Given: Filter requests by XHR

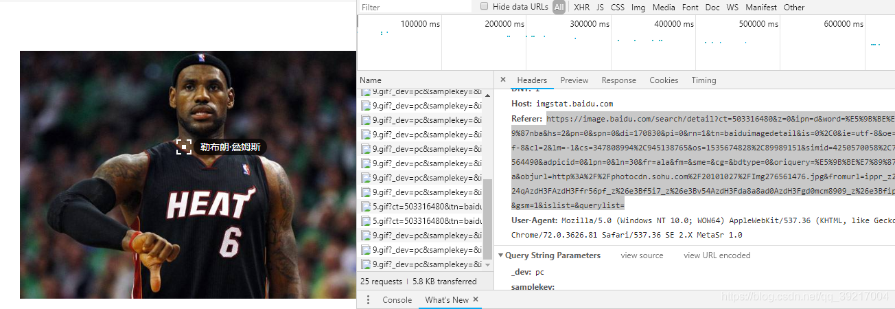Looking at the screenshot, I should tap(581, 7).
